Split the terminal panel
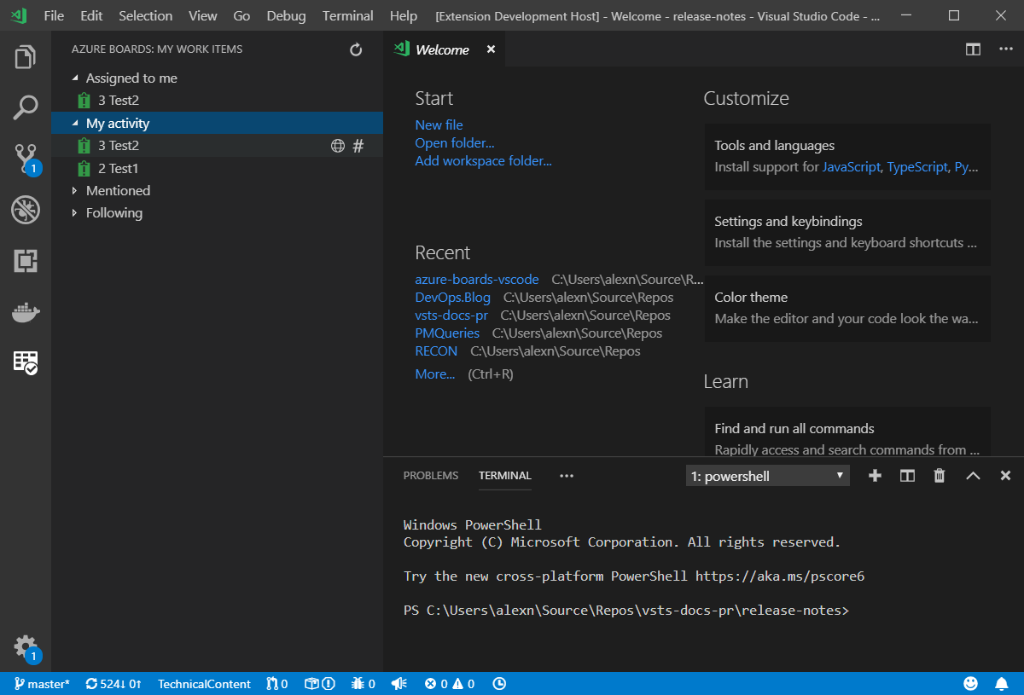Viewport: 1024px width, 695px height. click(907, 476)
